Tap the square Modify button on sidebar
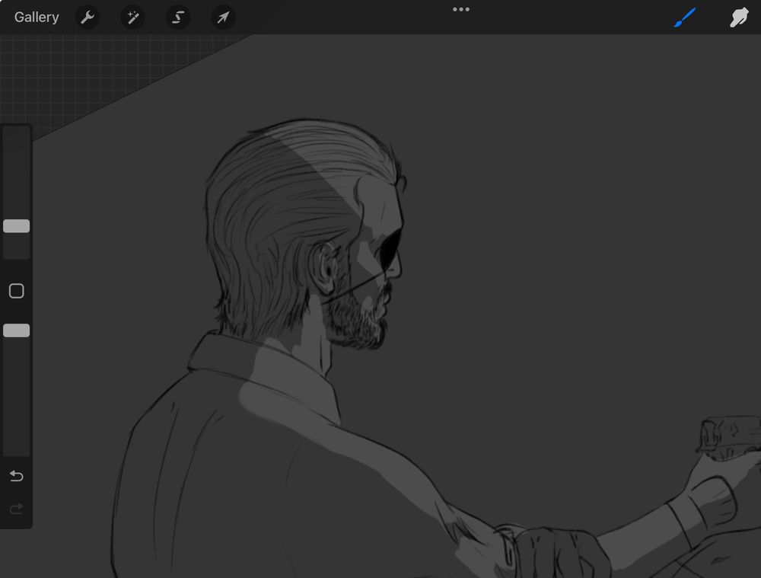The height and width of the screenshot is (578, 761). (17, 291)
